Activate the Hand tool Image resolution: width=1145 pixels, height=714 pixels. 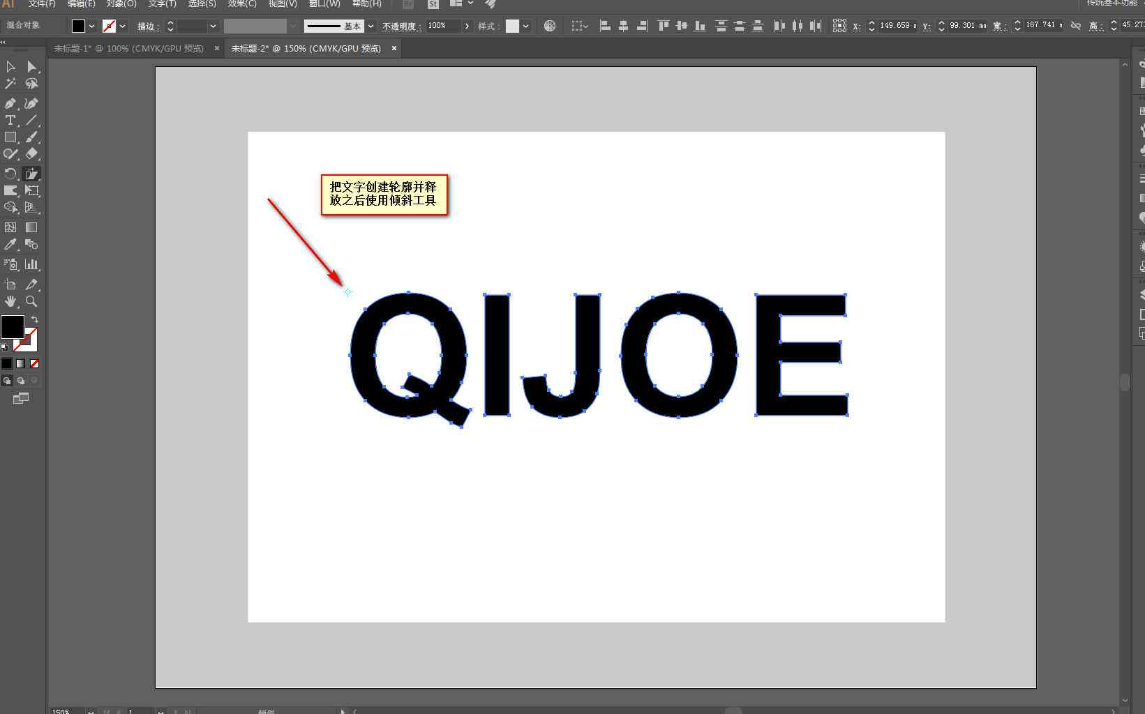[x=10, y=301]
